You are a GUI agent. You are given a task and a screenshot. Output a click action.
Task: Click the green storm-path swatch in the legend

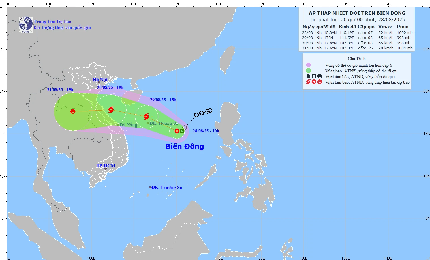click(x=308, y=71)
